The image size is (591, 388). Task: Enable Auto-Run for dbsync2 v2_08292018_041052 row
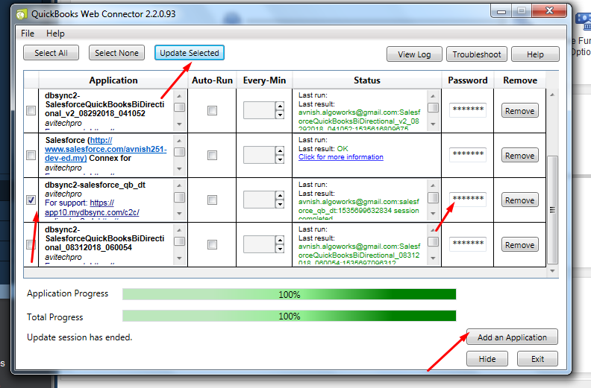[212, 111]
